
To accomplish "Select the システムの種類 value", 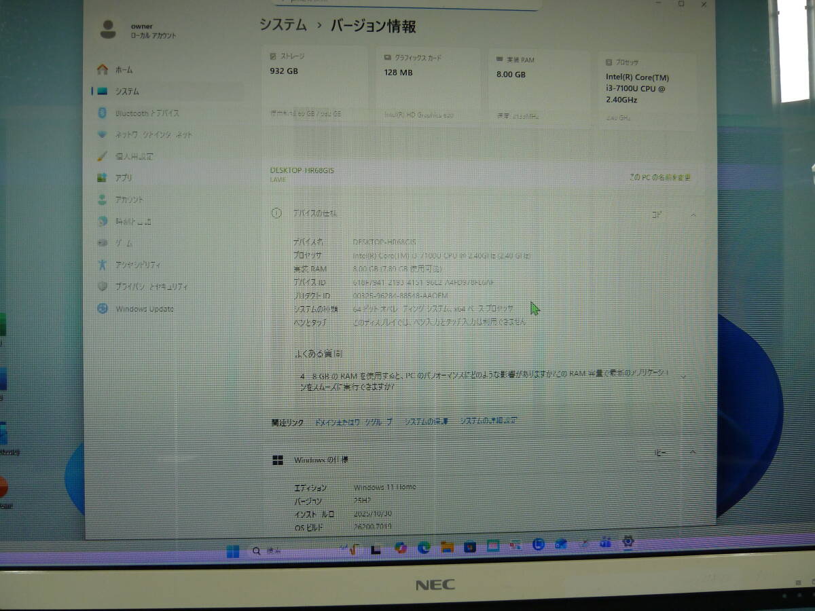I will point(434,309).
